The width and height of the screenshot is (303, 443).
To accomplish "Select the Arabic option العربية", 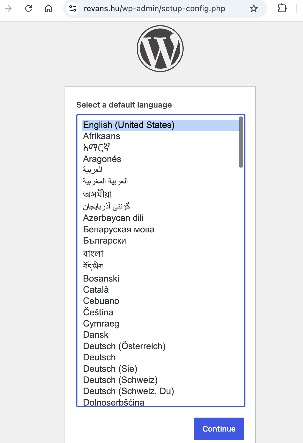I will (160, 170).
